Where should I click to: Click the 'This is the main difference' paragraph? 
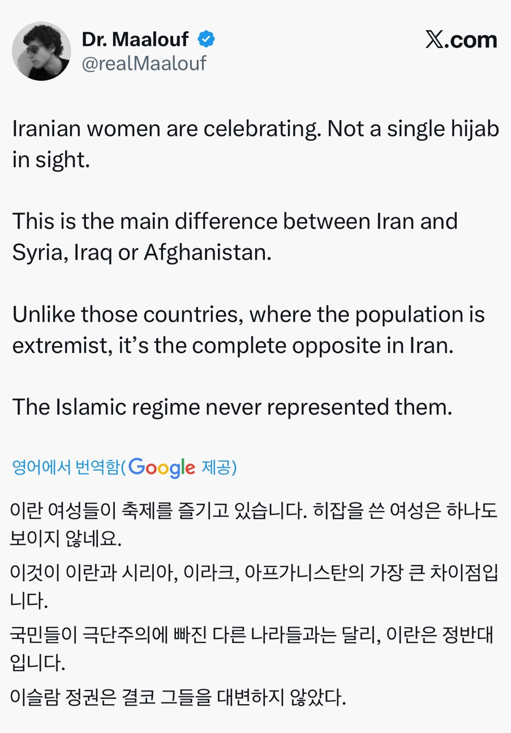[x=235, y=236]
